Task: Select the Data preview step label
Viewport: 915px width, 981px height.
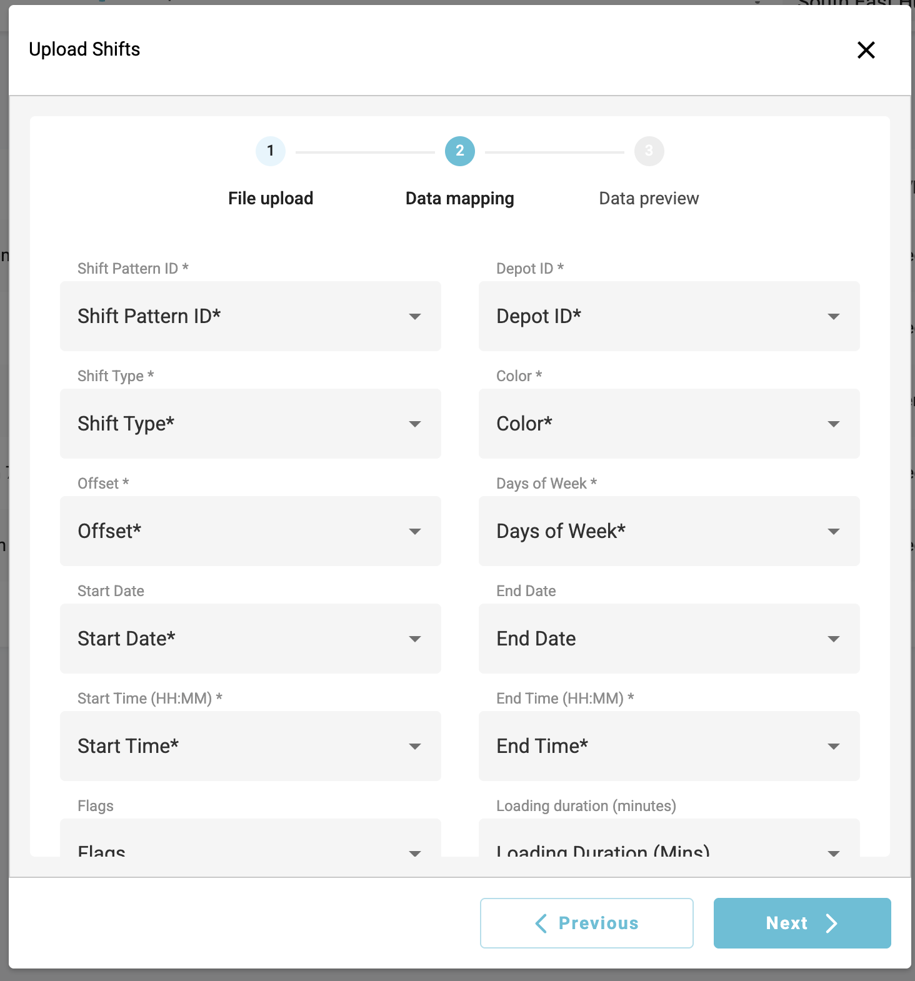Action: click(x=649, y=199)
